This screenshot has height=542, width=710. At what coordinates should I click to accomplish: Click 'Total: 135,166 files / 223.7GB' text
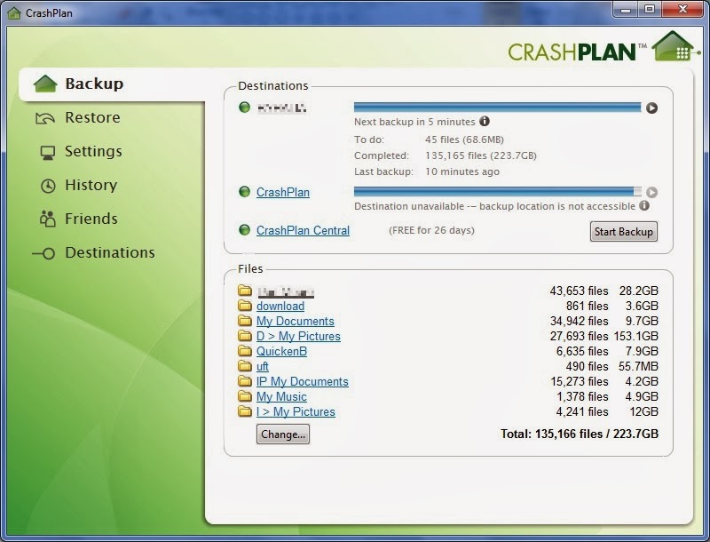coord(580,434)
